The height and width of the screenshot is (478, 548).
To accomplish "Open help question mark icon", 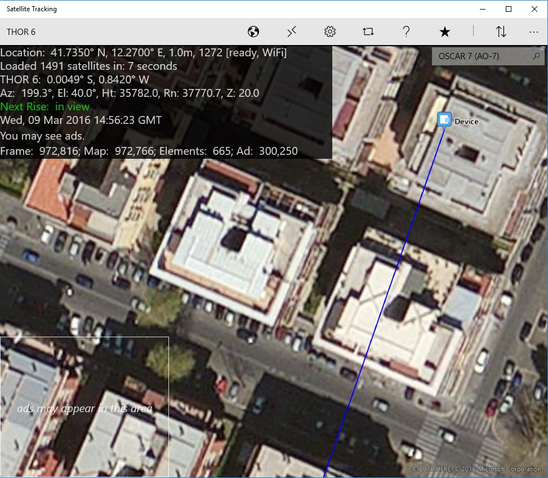I will [x=406, y=32].
